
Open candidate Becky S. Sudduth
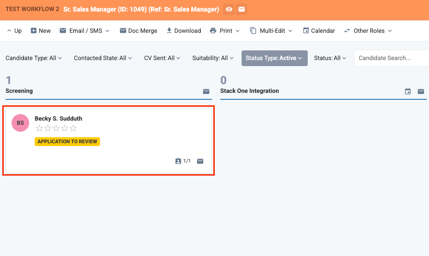pyautogui.click(x=58, y=118)
